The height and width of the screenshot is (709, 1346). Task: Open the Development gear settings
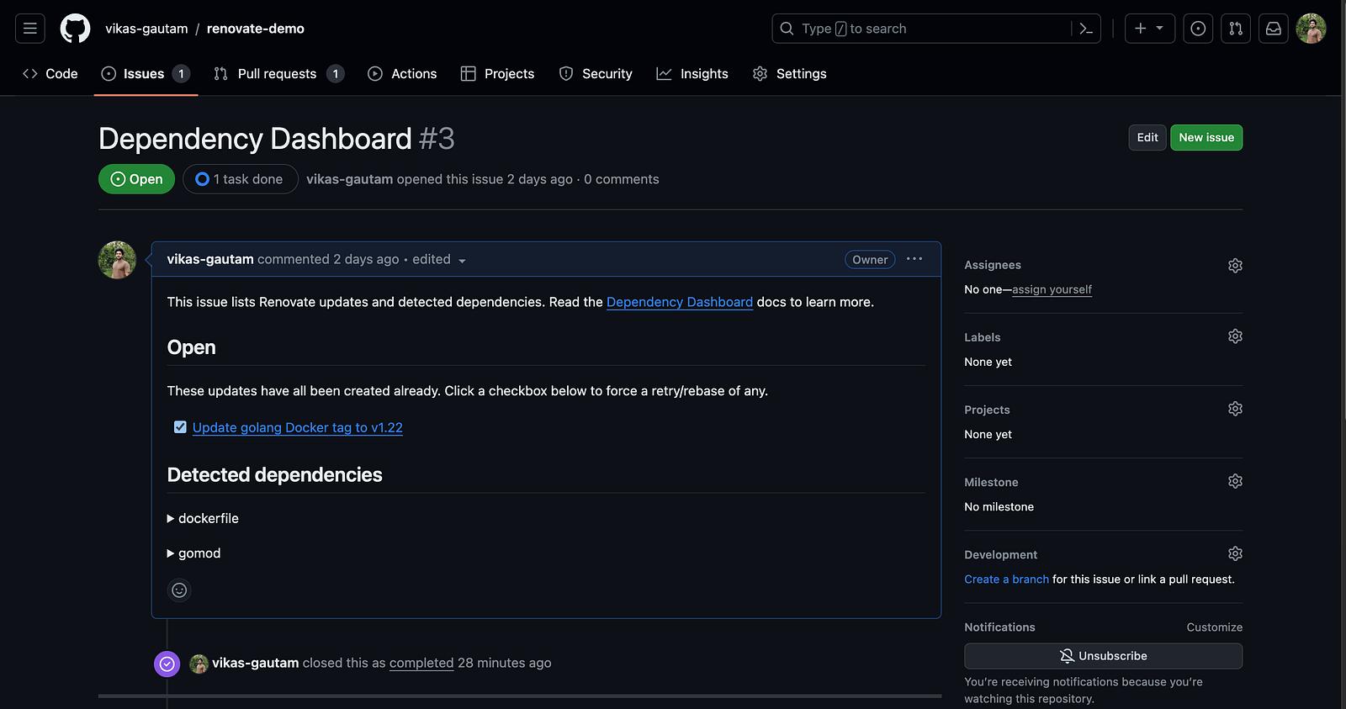1235,553
